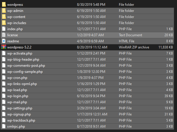The width and height of the screenshot is (177, 132).
Task: Click the wp-content folder icon
Action: 3,17
